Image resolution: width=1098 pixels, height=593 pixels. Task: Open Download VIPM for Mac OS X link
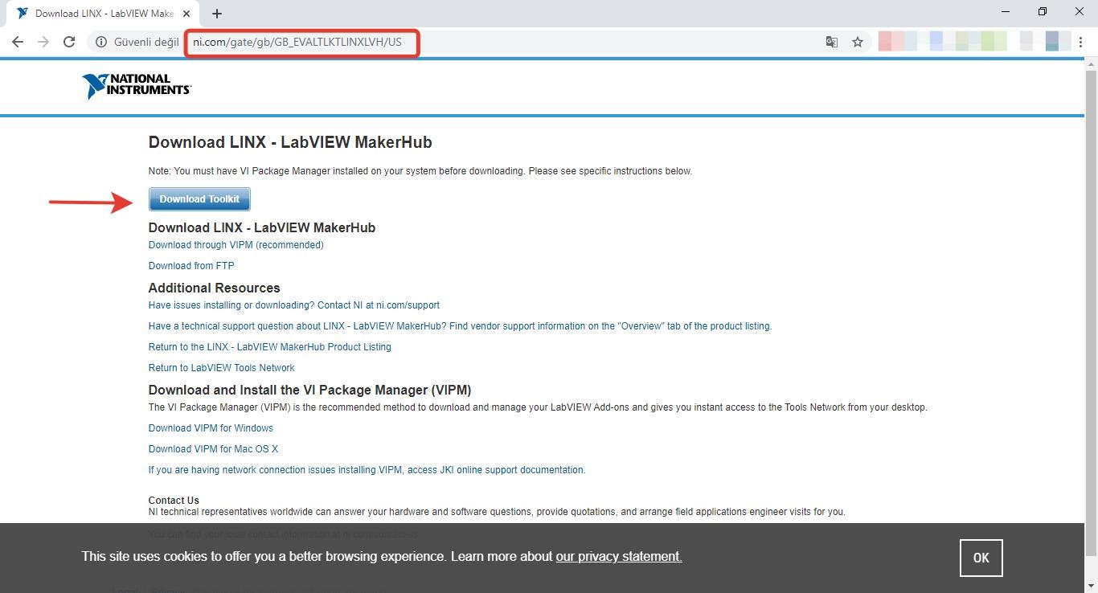coord(213,449)
